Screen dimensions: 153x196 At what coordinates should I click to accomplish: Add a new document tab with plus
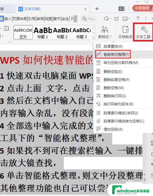click(97, 9)
